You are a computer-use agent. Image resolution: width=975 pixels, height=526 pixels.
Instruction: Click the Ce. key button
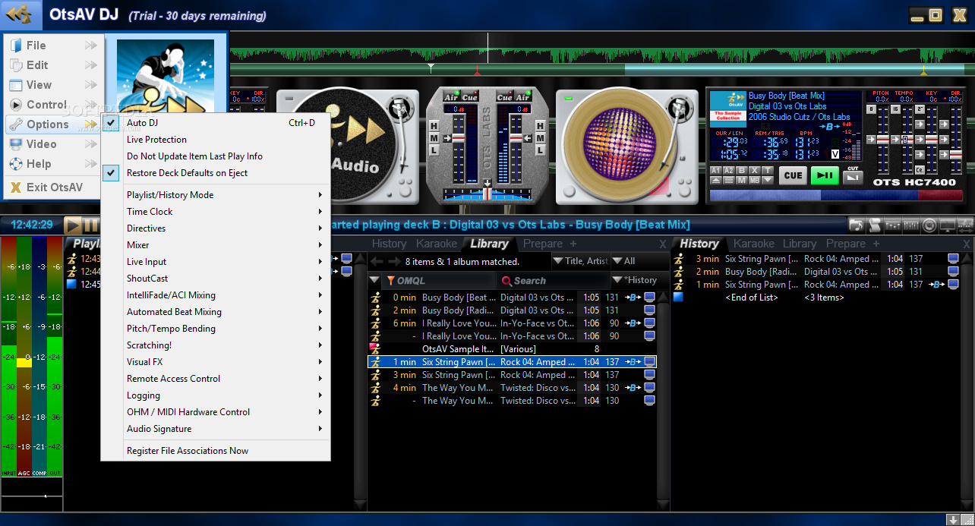(920, 170)
